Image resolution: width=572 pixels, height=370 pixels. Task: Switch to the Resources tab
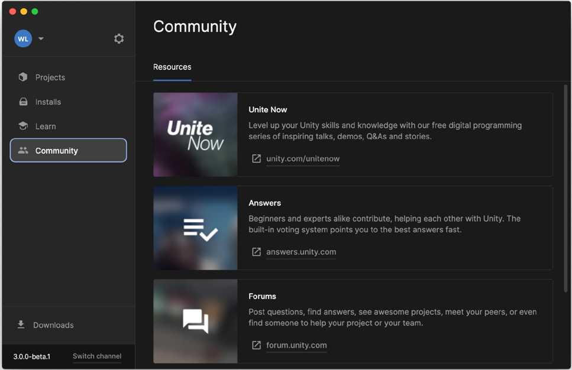tap(172, 67)
